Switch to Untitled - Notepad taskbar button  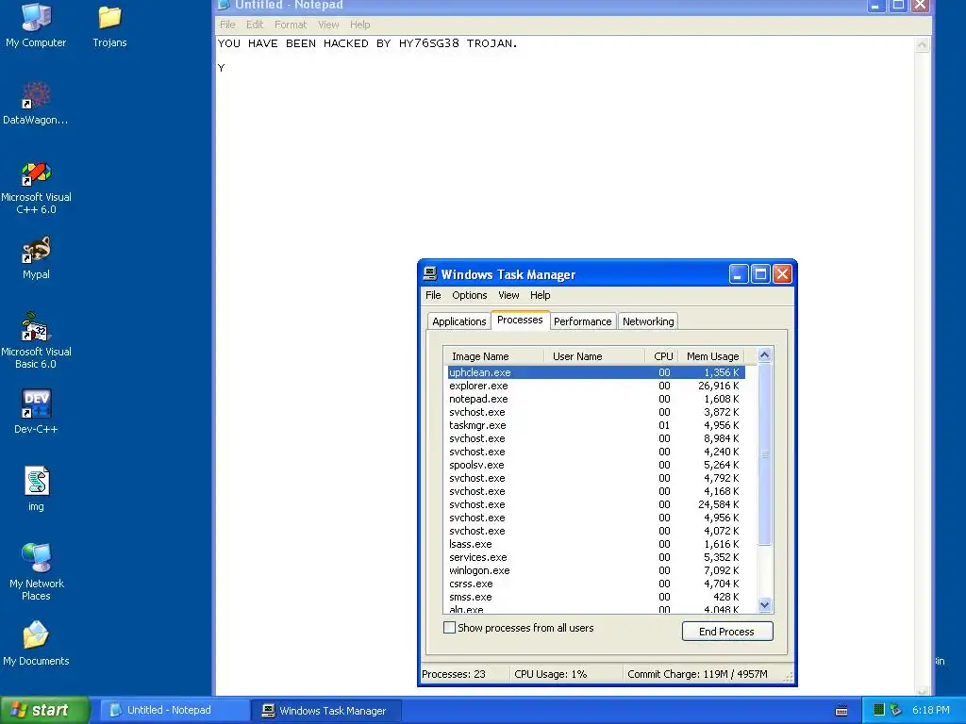174,711
